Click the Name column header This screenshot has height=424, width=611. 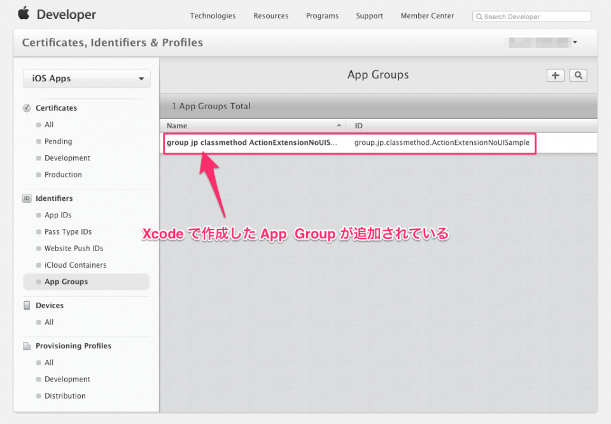(x=177, y=126)
